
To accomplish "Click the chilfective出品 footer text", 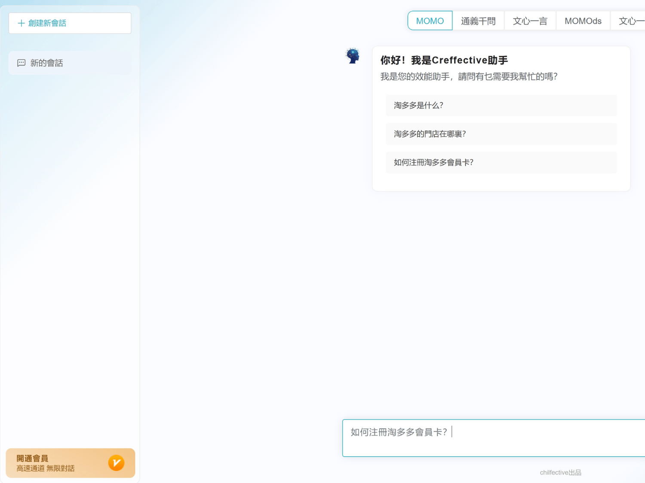I will pyautogui.click(x=561, y=472).
